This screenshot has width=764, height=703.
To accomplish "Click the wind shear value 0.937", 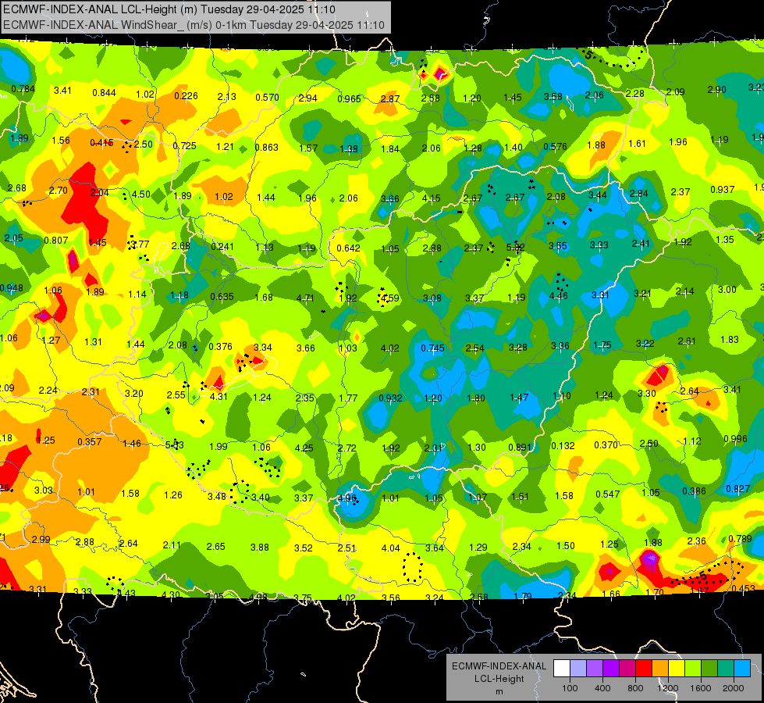I will coord(722,189).
